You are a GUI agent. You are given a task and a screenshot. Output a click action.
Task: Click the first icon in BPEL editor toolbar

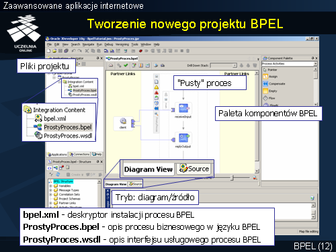coord(111,65)
